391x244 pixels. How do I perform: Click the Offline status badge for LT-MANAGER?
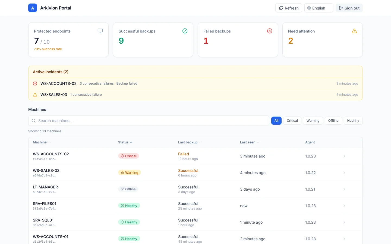pyautogui.click(x=128, y=189)
